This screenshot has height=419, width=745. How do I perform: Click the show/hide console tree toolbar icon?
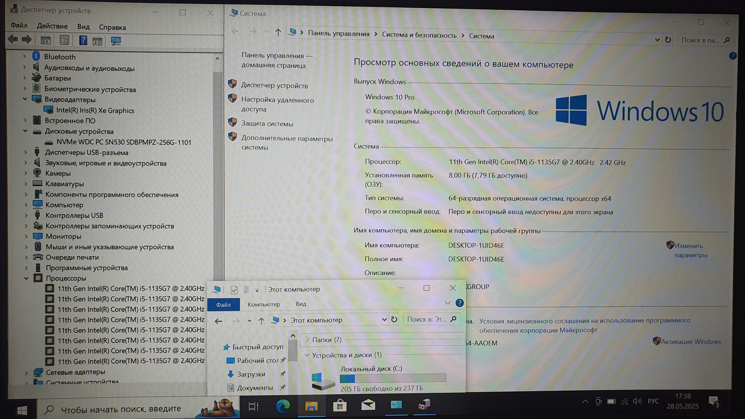click(x=45, y=40)
